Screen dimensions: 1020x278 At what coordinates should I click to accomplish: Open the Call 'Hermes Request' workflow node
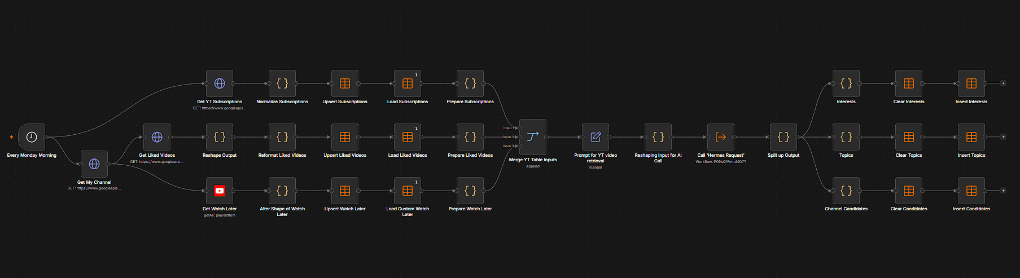(721, 137)
